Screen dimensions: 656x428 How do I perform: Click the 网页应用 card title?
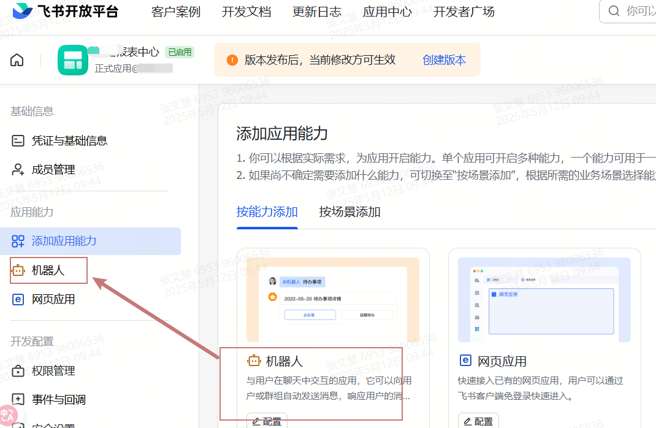pyautogui.click(x=502, y=361)
